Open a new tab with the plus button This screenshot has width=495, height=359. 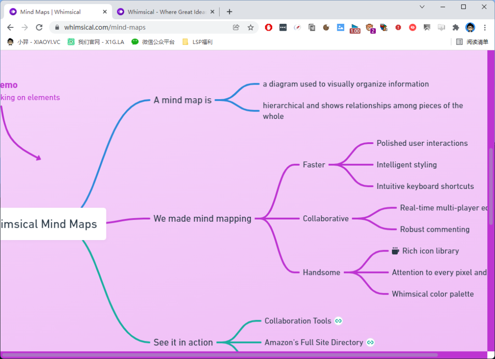click(230, 12)
